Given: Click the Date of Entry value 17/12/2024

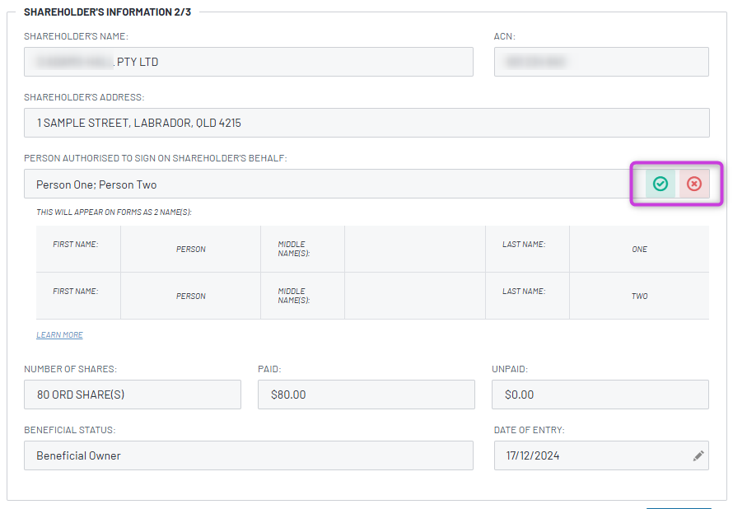Looking at the screenshot, I should [533, 455].
